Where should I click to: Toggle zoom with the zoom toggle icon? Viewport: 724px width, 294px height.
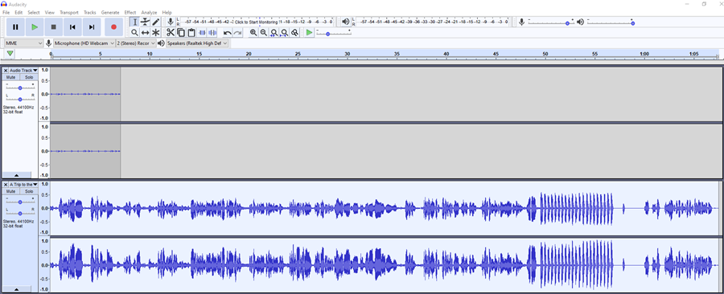click(x=294, y=32)
